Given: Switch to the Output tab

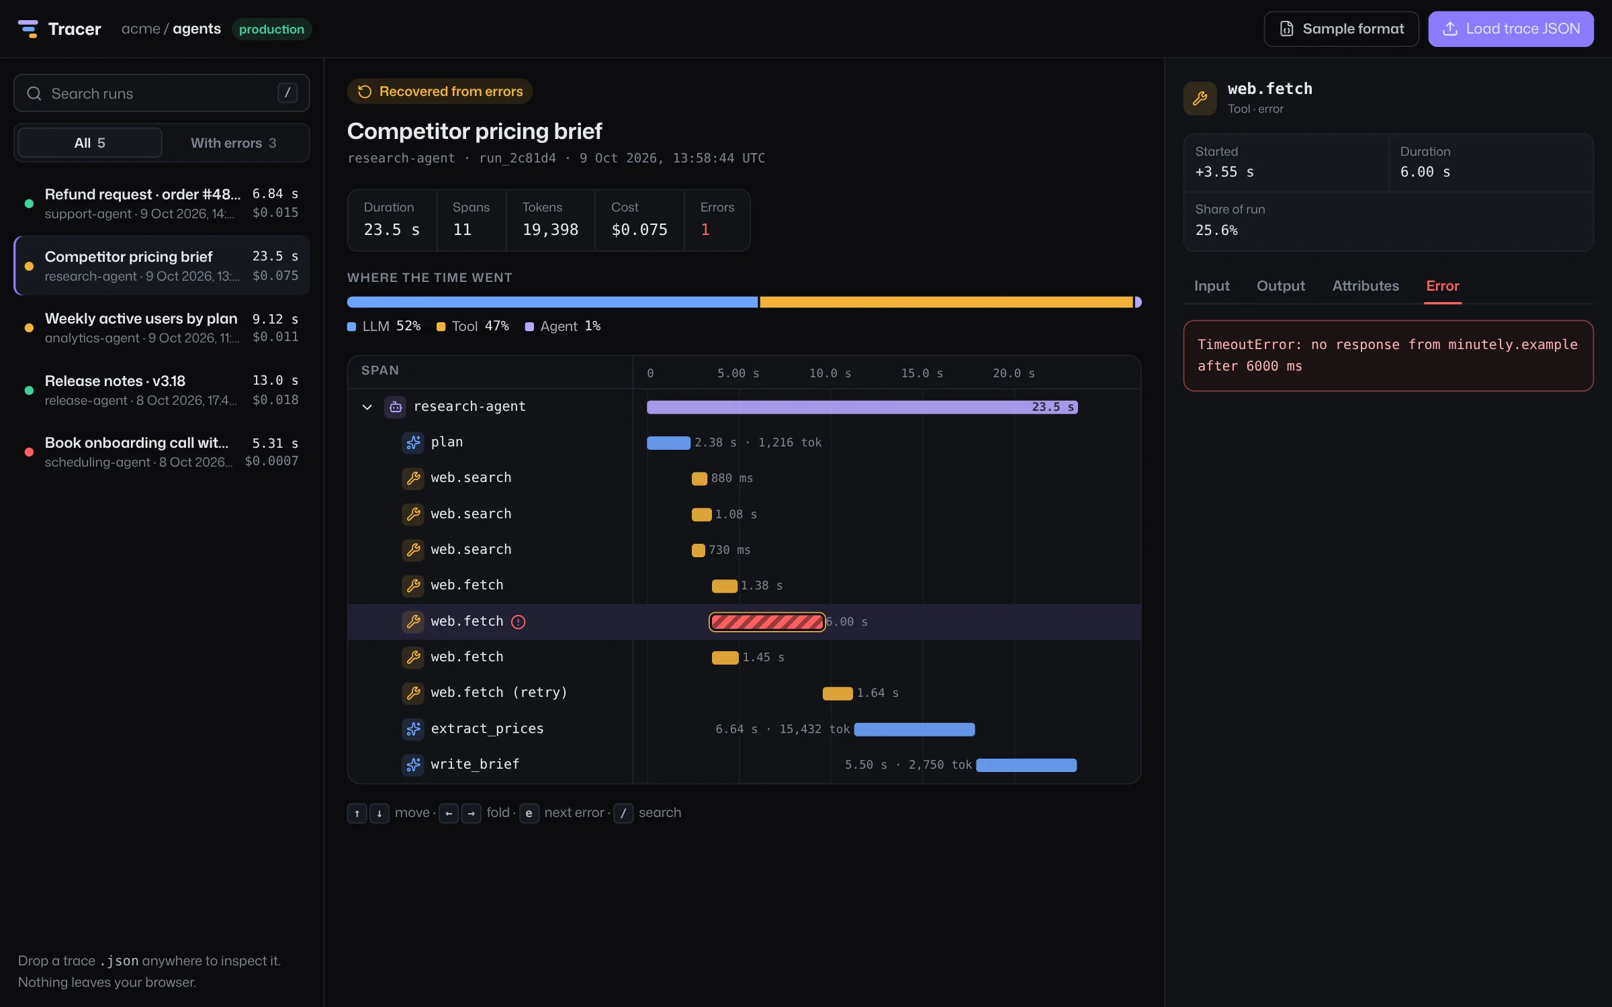Looking at the screenshot, I should (1281, 286).
